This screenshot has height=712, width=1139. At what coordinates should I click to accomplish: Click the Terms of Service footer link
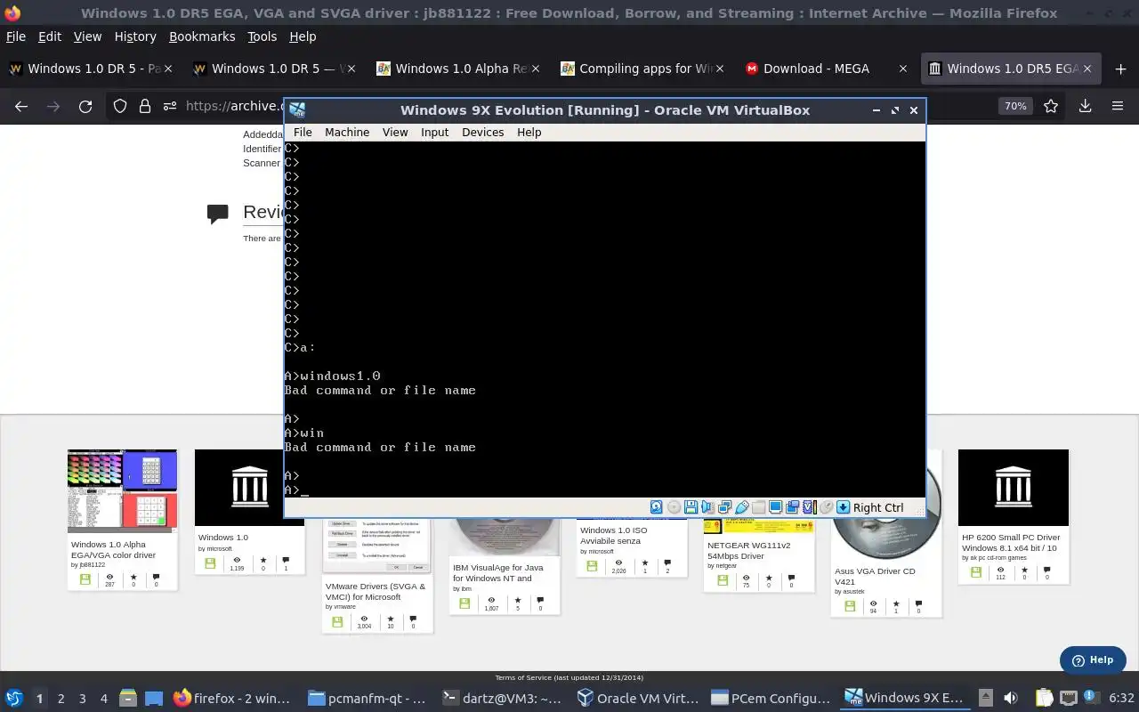[x=569, y=678]
